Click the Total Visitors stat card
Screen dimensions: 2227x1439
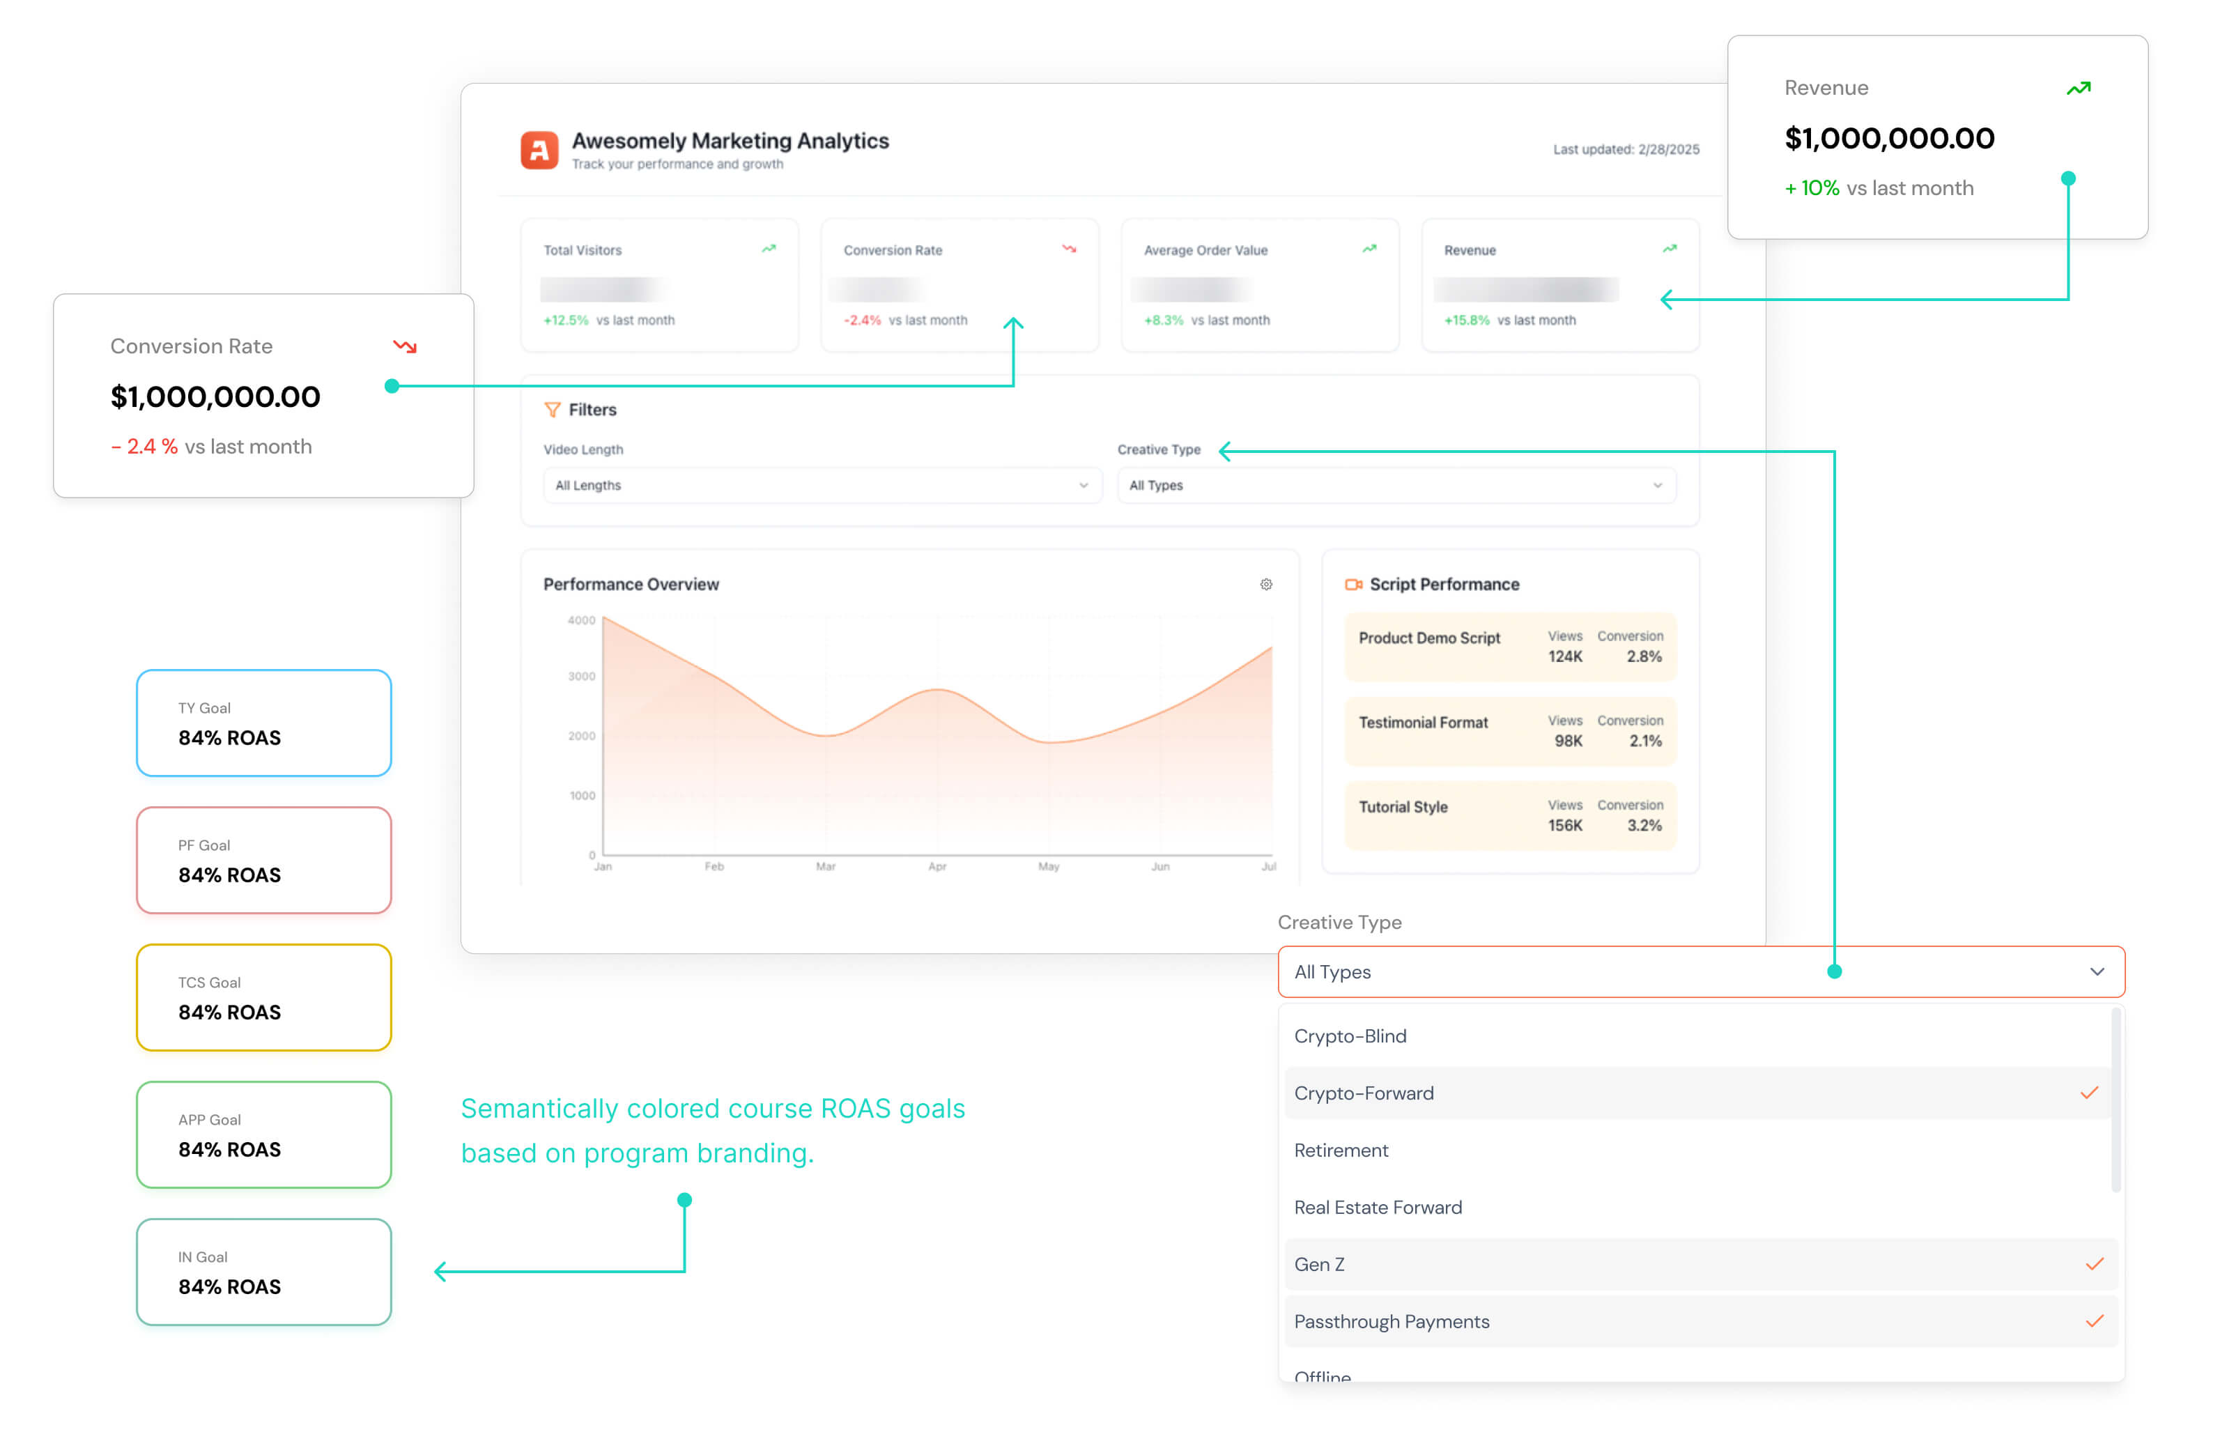tap(659, 285)
